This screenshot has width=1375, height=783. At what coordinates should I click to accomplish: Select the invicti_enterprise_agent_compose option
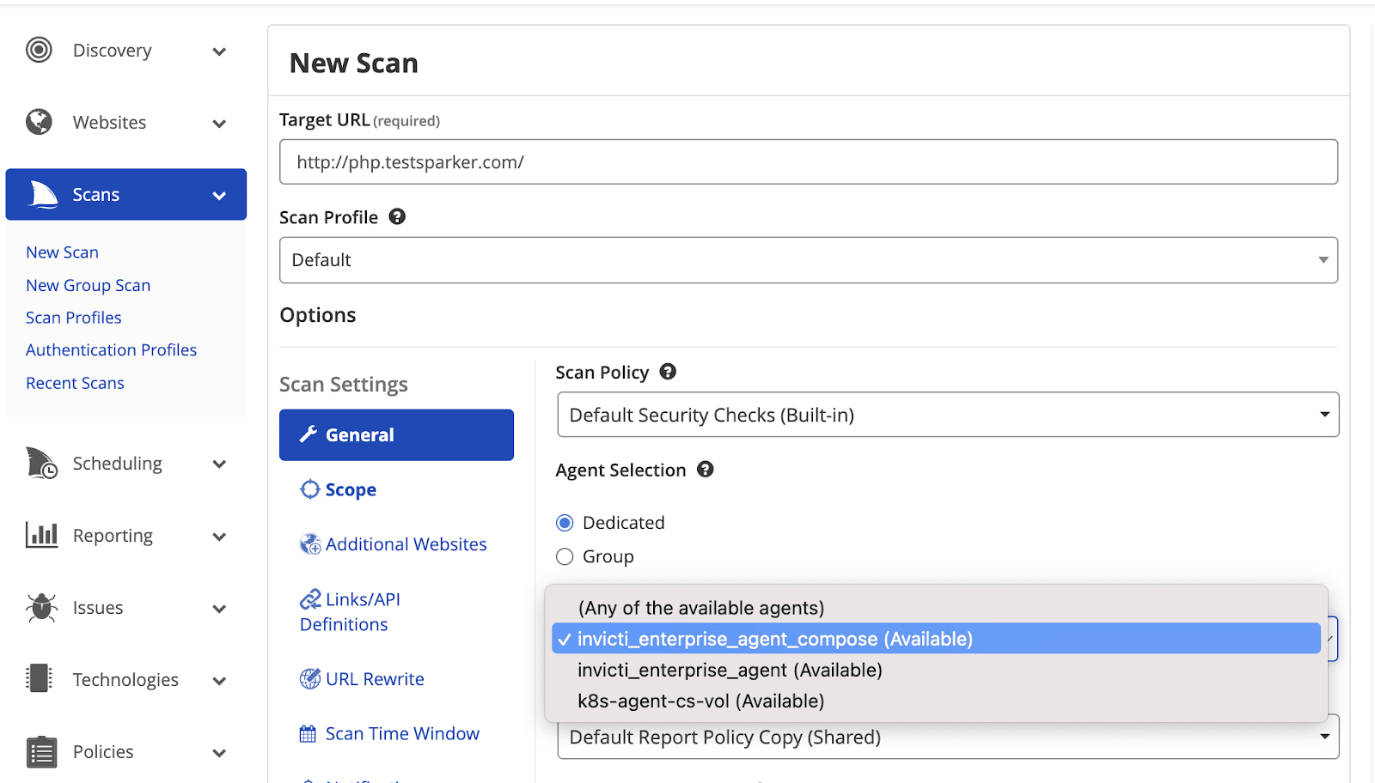(x=773, y=638)
